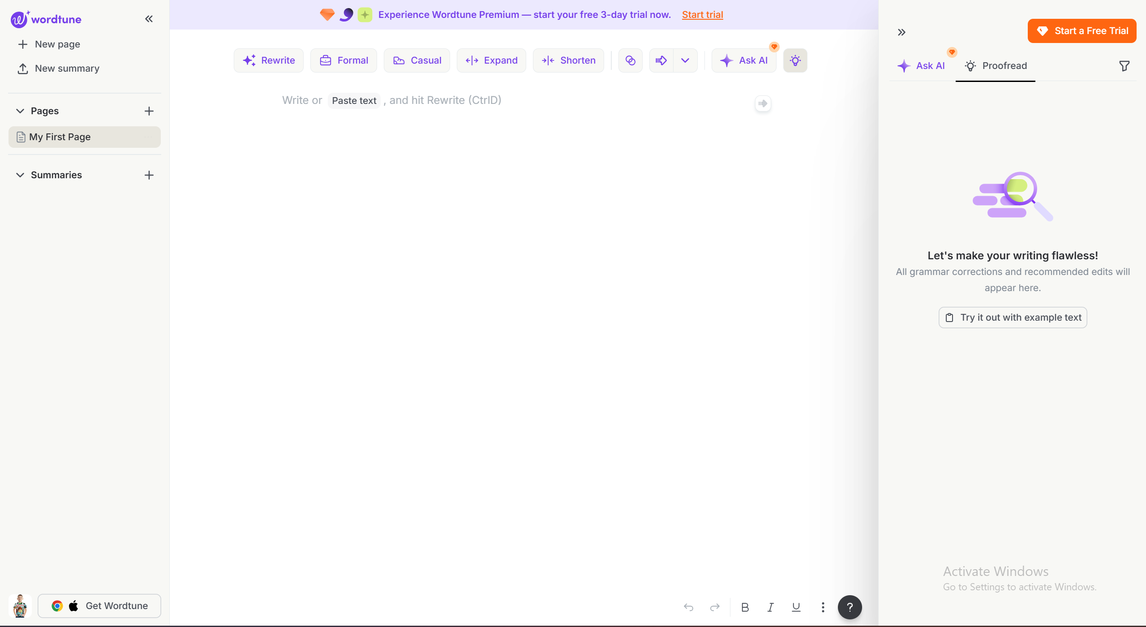Toggle italic formatting

pos(770,607)
